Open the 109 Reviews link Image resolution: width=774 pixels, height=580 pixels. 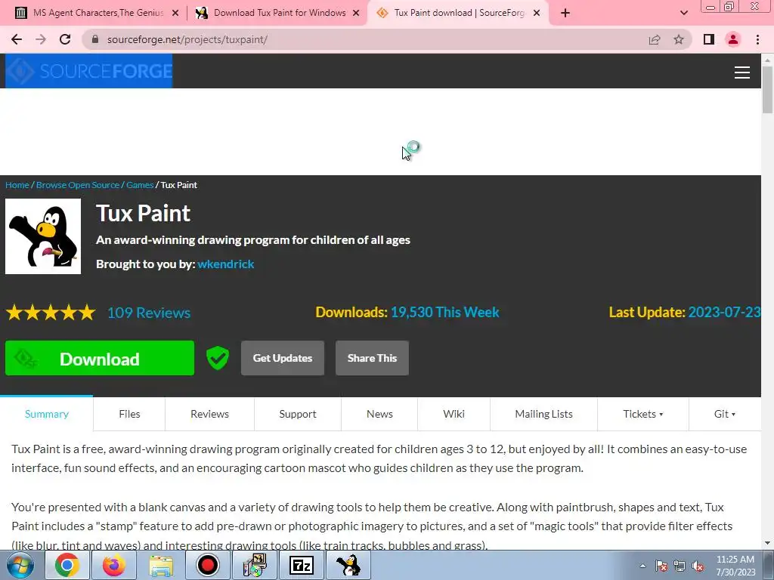coord(149,313)
